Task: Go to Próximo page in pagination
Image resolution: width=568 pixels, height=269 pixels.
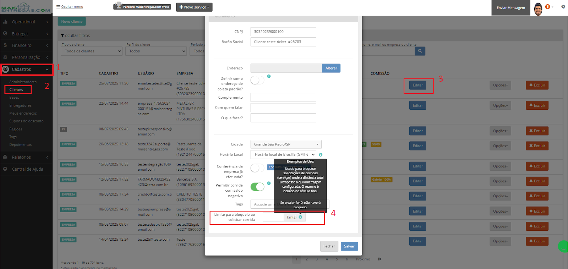Action: coord(363,259)
